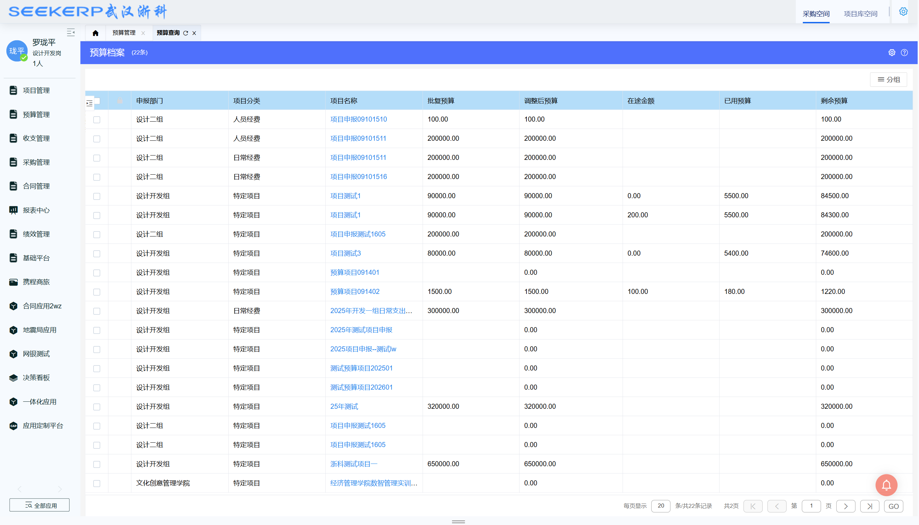Jump to the first page arrow
This screenshot has width=919, height=525.
[753, 506]
